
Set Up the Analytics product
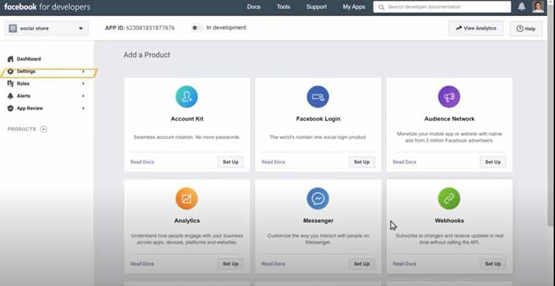230,264
